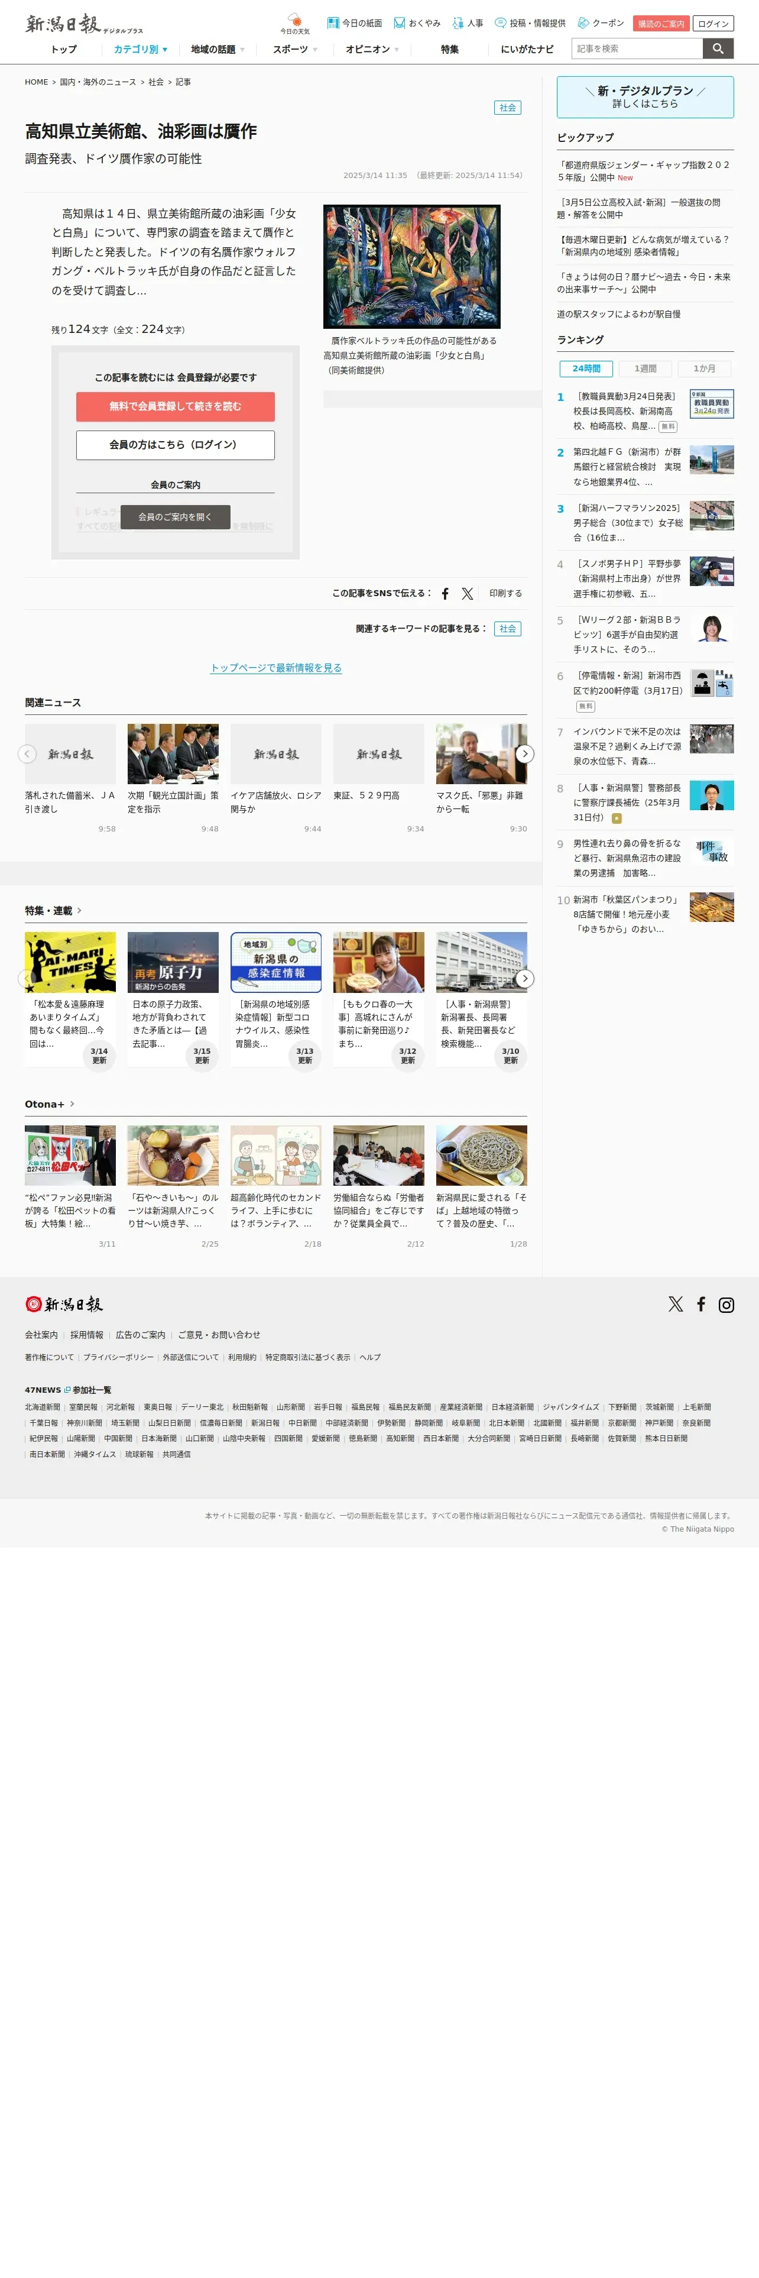Open 北海道新聞 partner link
This screenshot has width=759, height=2278.
point(43,1407)
